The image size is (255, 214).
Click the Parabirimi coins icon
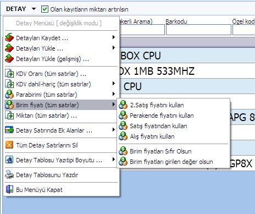pos(9,95)
